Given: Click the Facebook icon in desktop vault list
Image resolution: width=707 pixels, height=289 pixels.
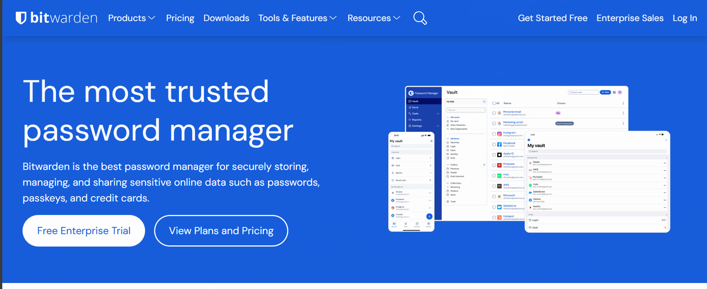Looking at the screenshot, I should click(x=499, y=144).
